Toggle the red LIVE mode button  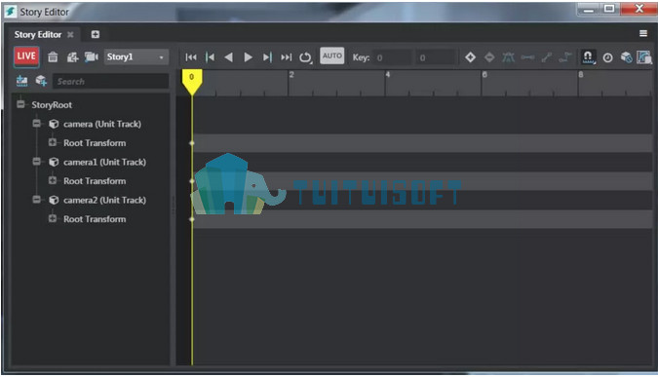point(26,57)
